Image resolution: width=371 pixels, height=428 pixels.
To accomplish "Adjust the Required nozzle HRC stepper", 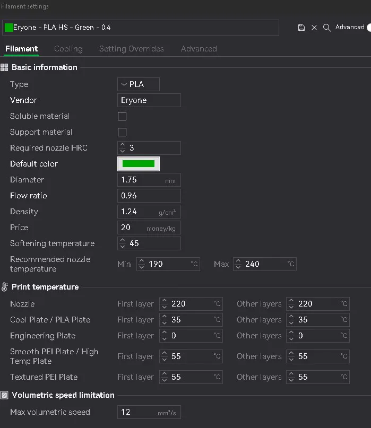I will (x=123, y=148).
